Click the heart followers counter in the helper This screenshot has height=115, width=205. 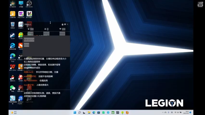click(62, 29)
